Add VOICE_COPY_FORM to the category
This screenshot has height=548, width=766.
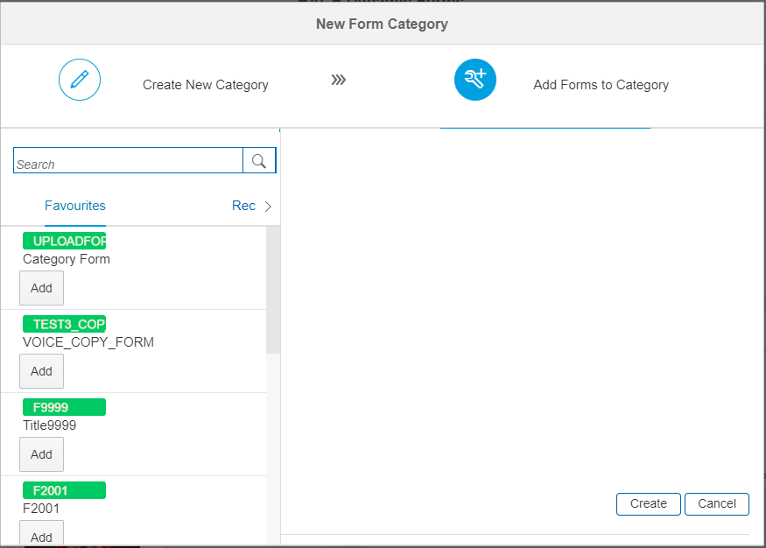coord(41,371)
